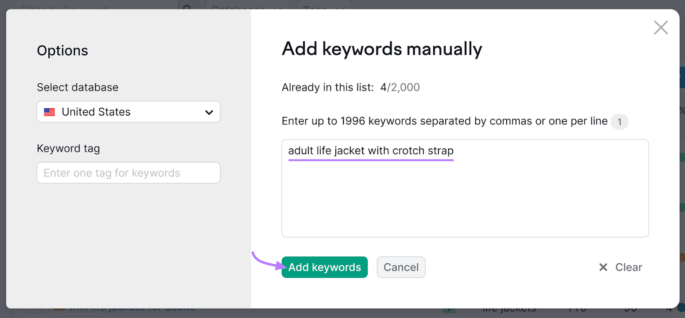The height and width of the screenshot is (318, 685).
Task: Click the 'Already in this list: 4/2,000' text
Action: coord(351,87)
